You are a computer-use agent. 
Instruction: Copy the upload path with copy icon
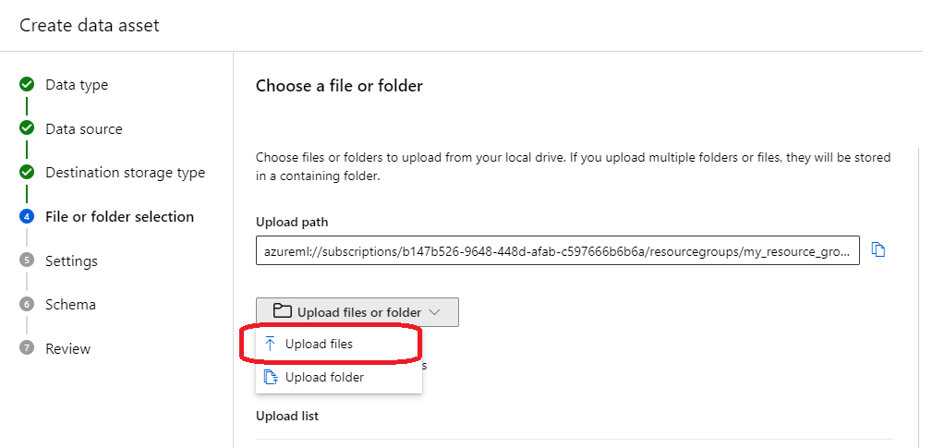878,250
